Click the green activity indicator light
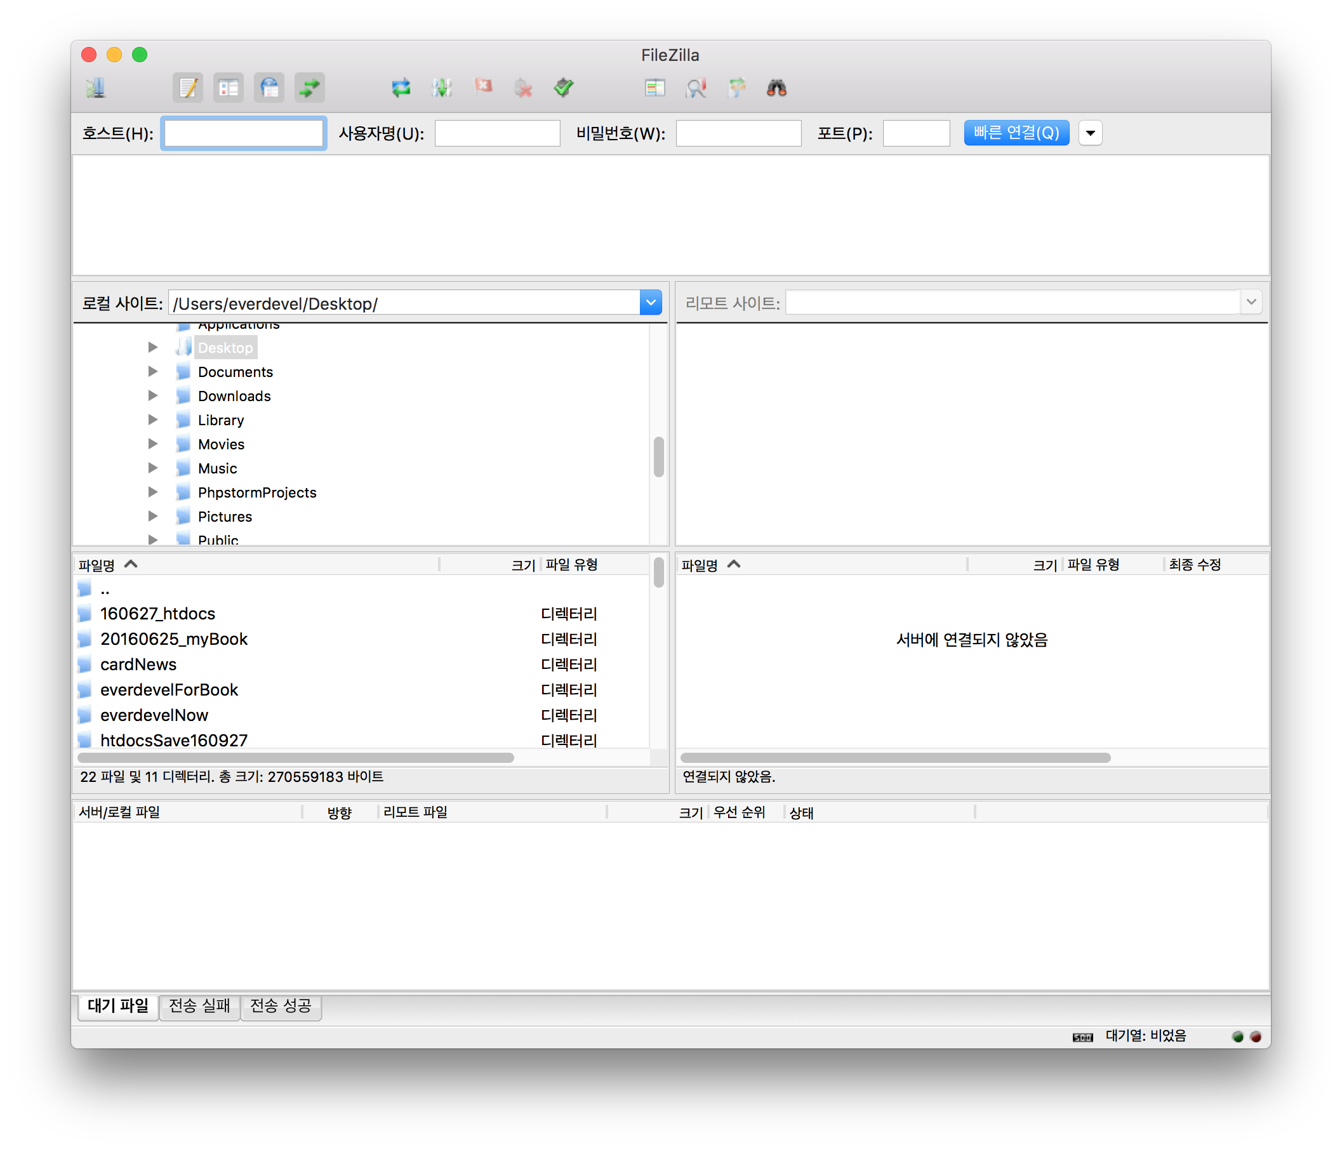 1239,1038
